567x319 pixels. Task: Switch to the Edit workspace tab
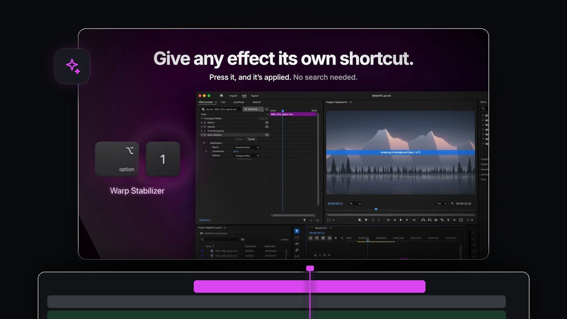[244, 96]
